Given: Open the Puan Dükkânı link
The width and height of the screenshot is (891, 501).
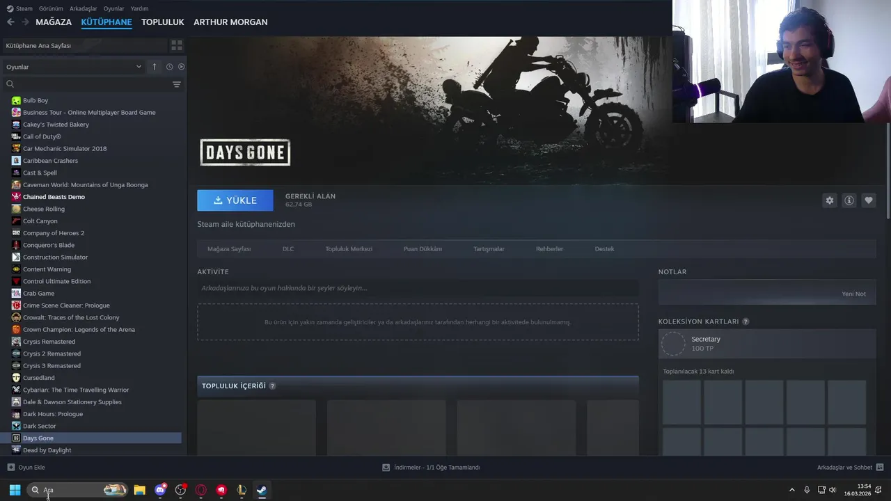Looking at the screenshot, I should point(423,249).
